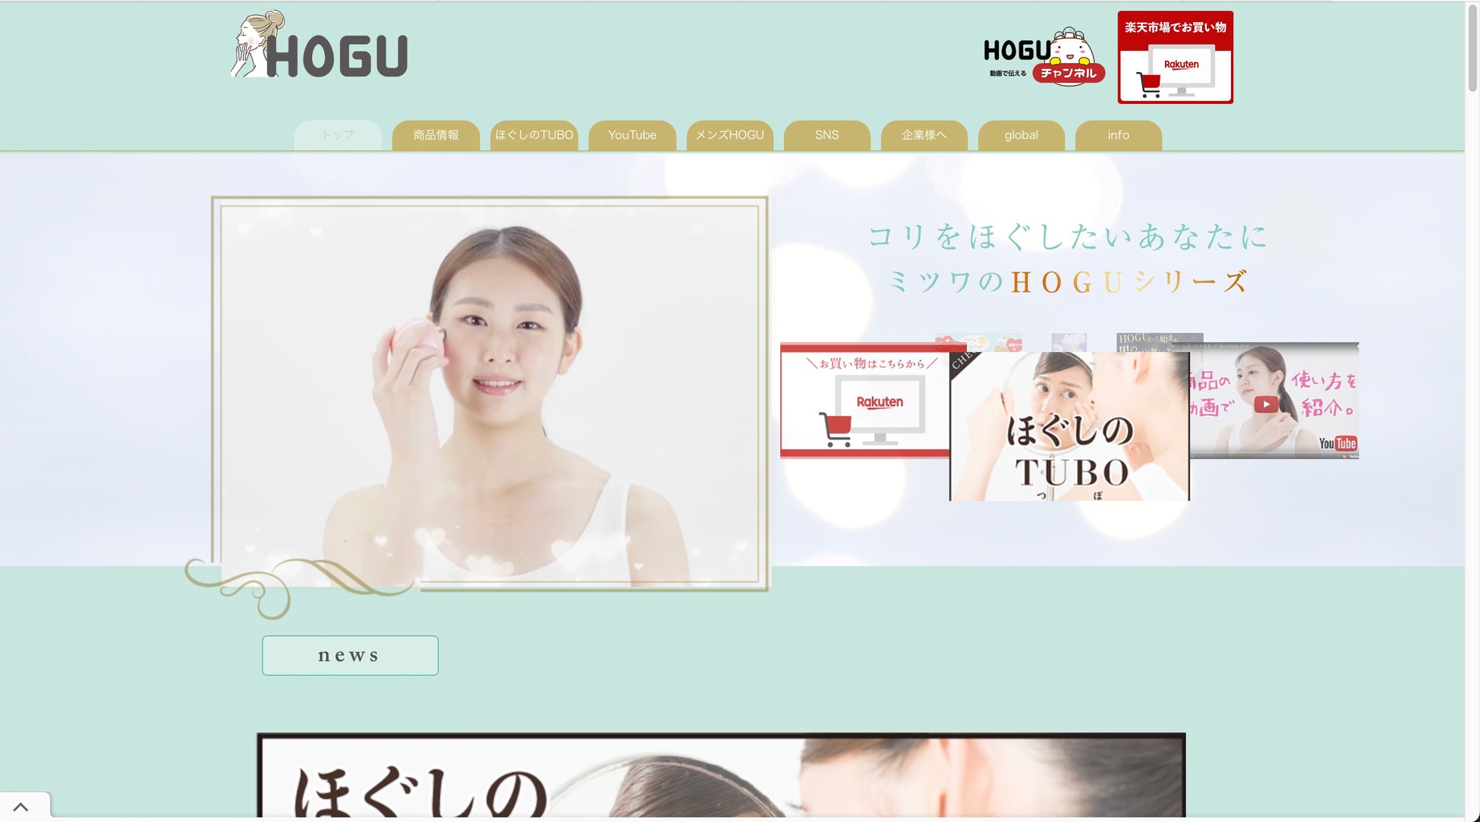Screen dimensions: 1480x822
Task: Click the news button
Action: click(350, 655)
